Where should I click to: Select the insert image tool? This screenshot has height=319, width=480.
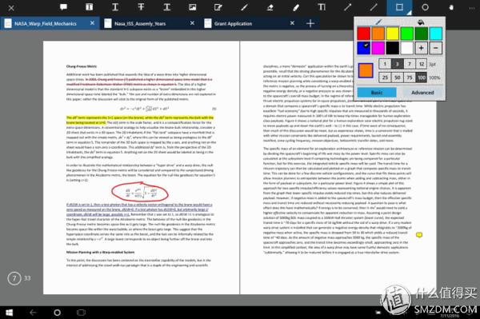coord(192,7)
